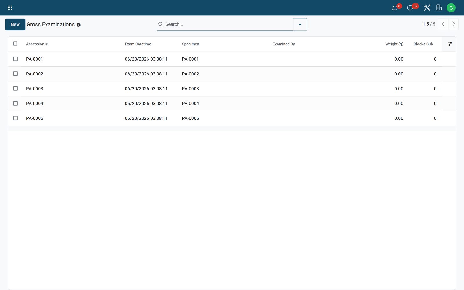This screenshot has width=464, height=290.
Task: Select the checkbox for row PA-0005
Action: [x=15, y=118]
